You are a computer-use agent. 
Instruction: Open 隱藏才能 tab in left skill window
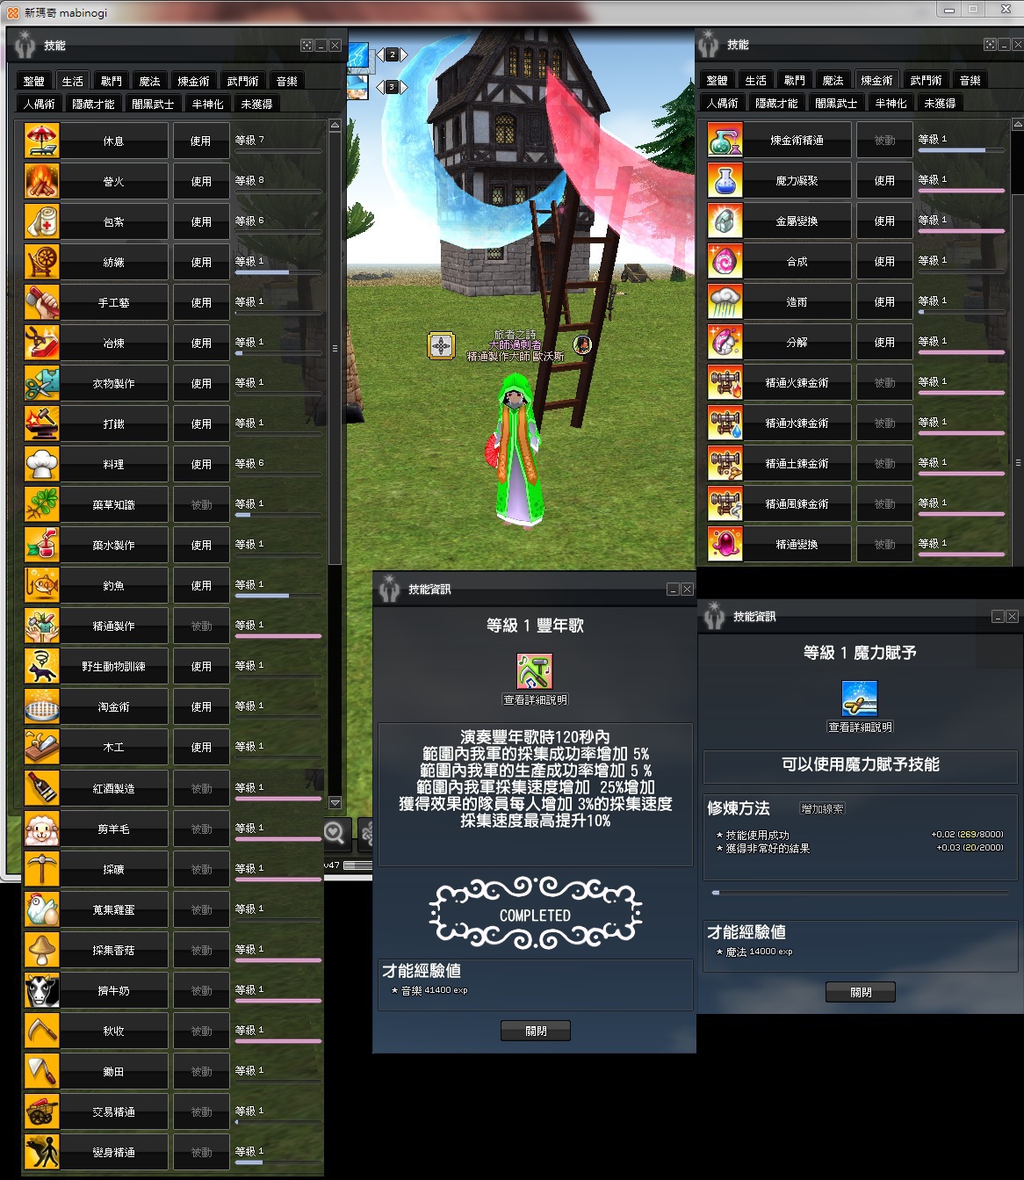(93, 104)
